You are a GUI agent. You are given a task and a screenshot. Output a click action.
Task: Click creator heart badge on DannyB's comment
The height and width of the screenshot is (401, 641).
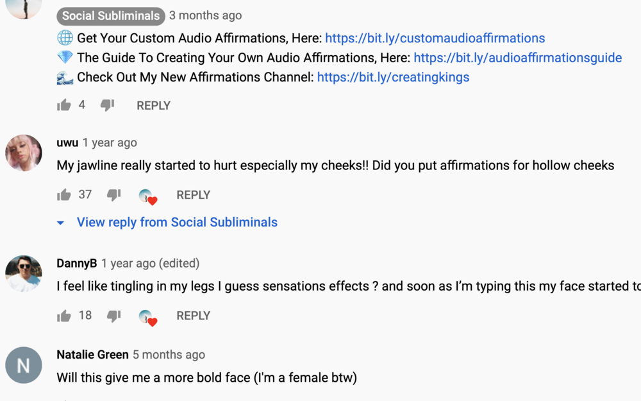[x=148, y=318]
